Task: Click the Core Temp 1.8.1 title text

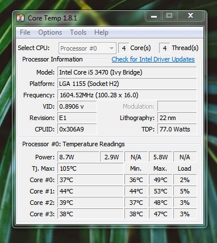Action: [52, 18]
